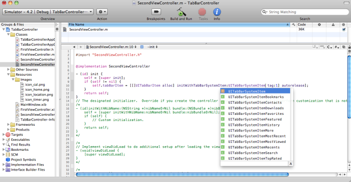Collapse the Images folder
The height and width of the screenshot is (182, 351).
pos(13,79)
